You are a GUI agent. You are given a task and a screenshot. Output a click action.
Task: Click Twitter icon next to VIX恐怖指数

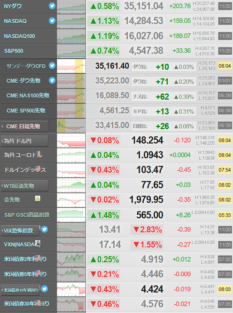pos(44,230)
